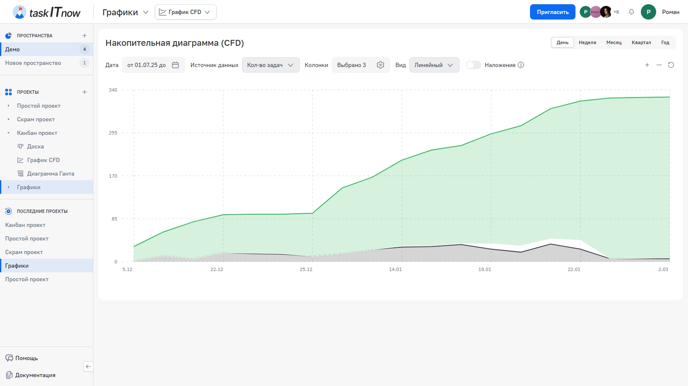Image resolution: width=688 pixels, height=386 pixels.
Task: Open the Документация link
Action: [35, 375]
